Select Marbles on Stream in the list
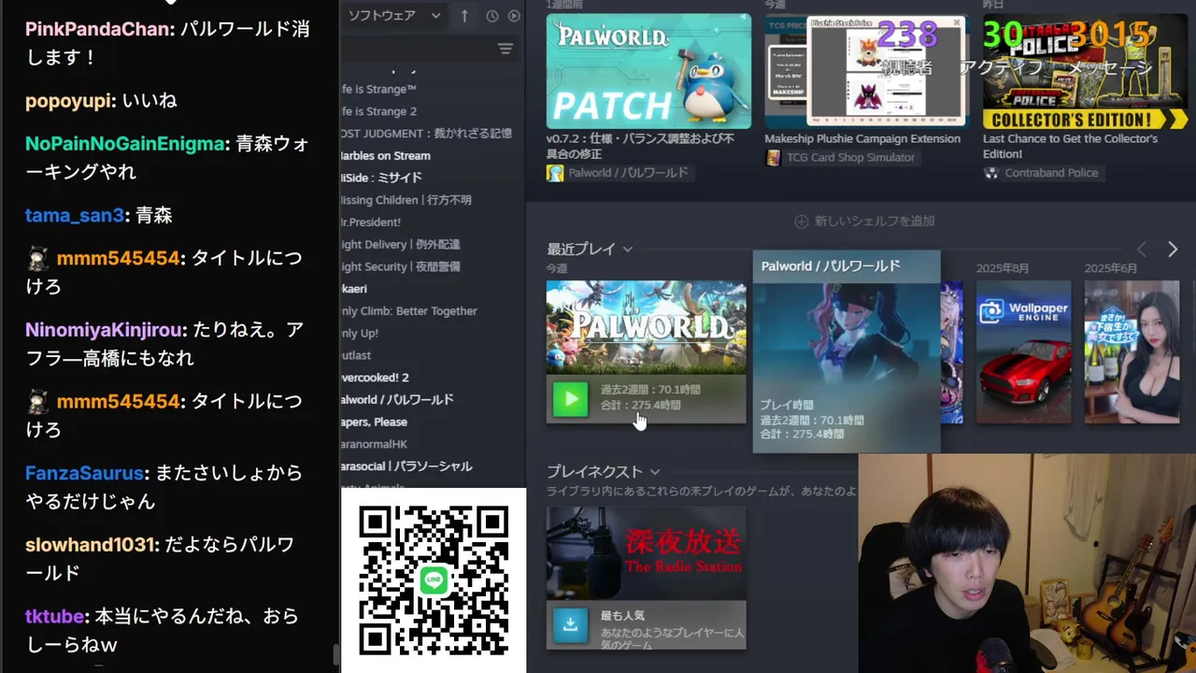1196x673 pixels. (x=385, y=156)
